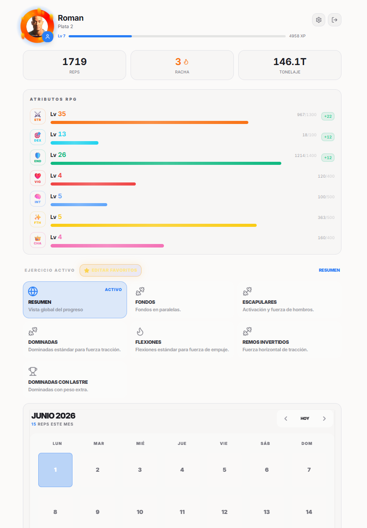Click the XP level progress bar
Screen dimensions: 367x528
coord(177,36)
